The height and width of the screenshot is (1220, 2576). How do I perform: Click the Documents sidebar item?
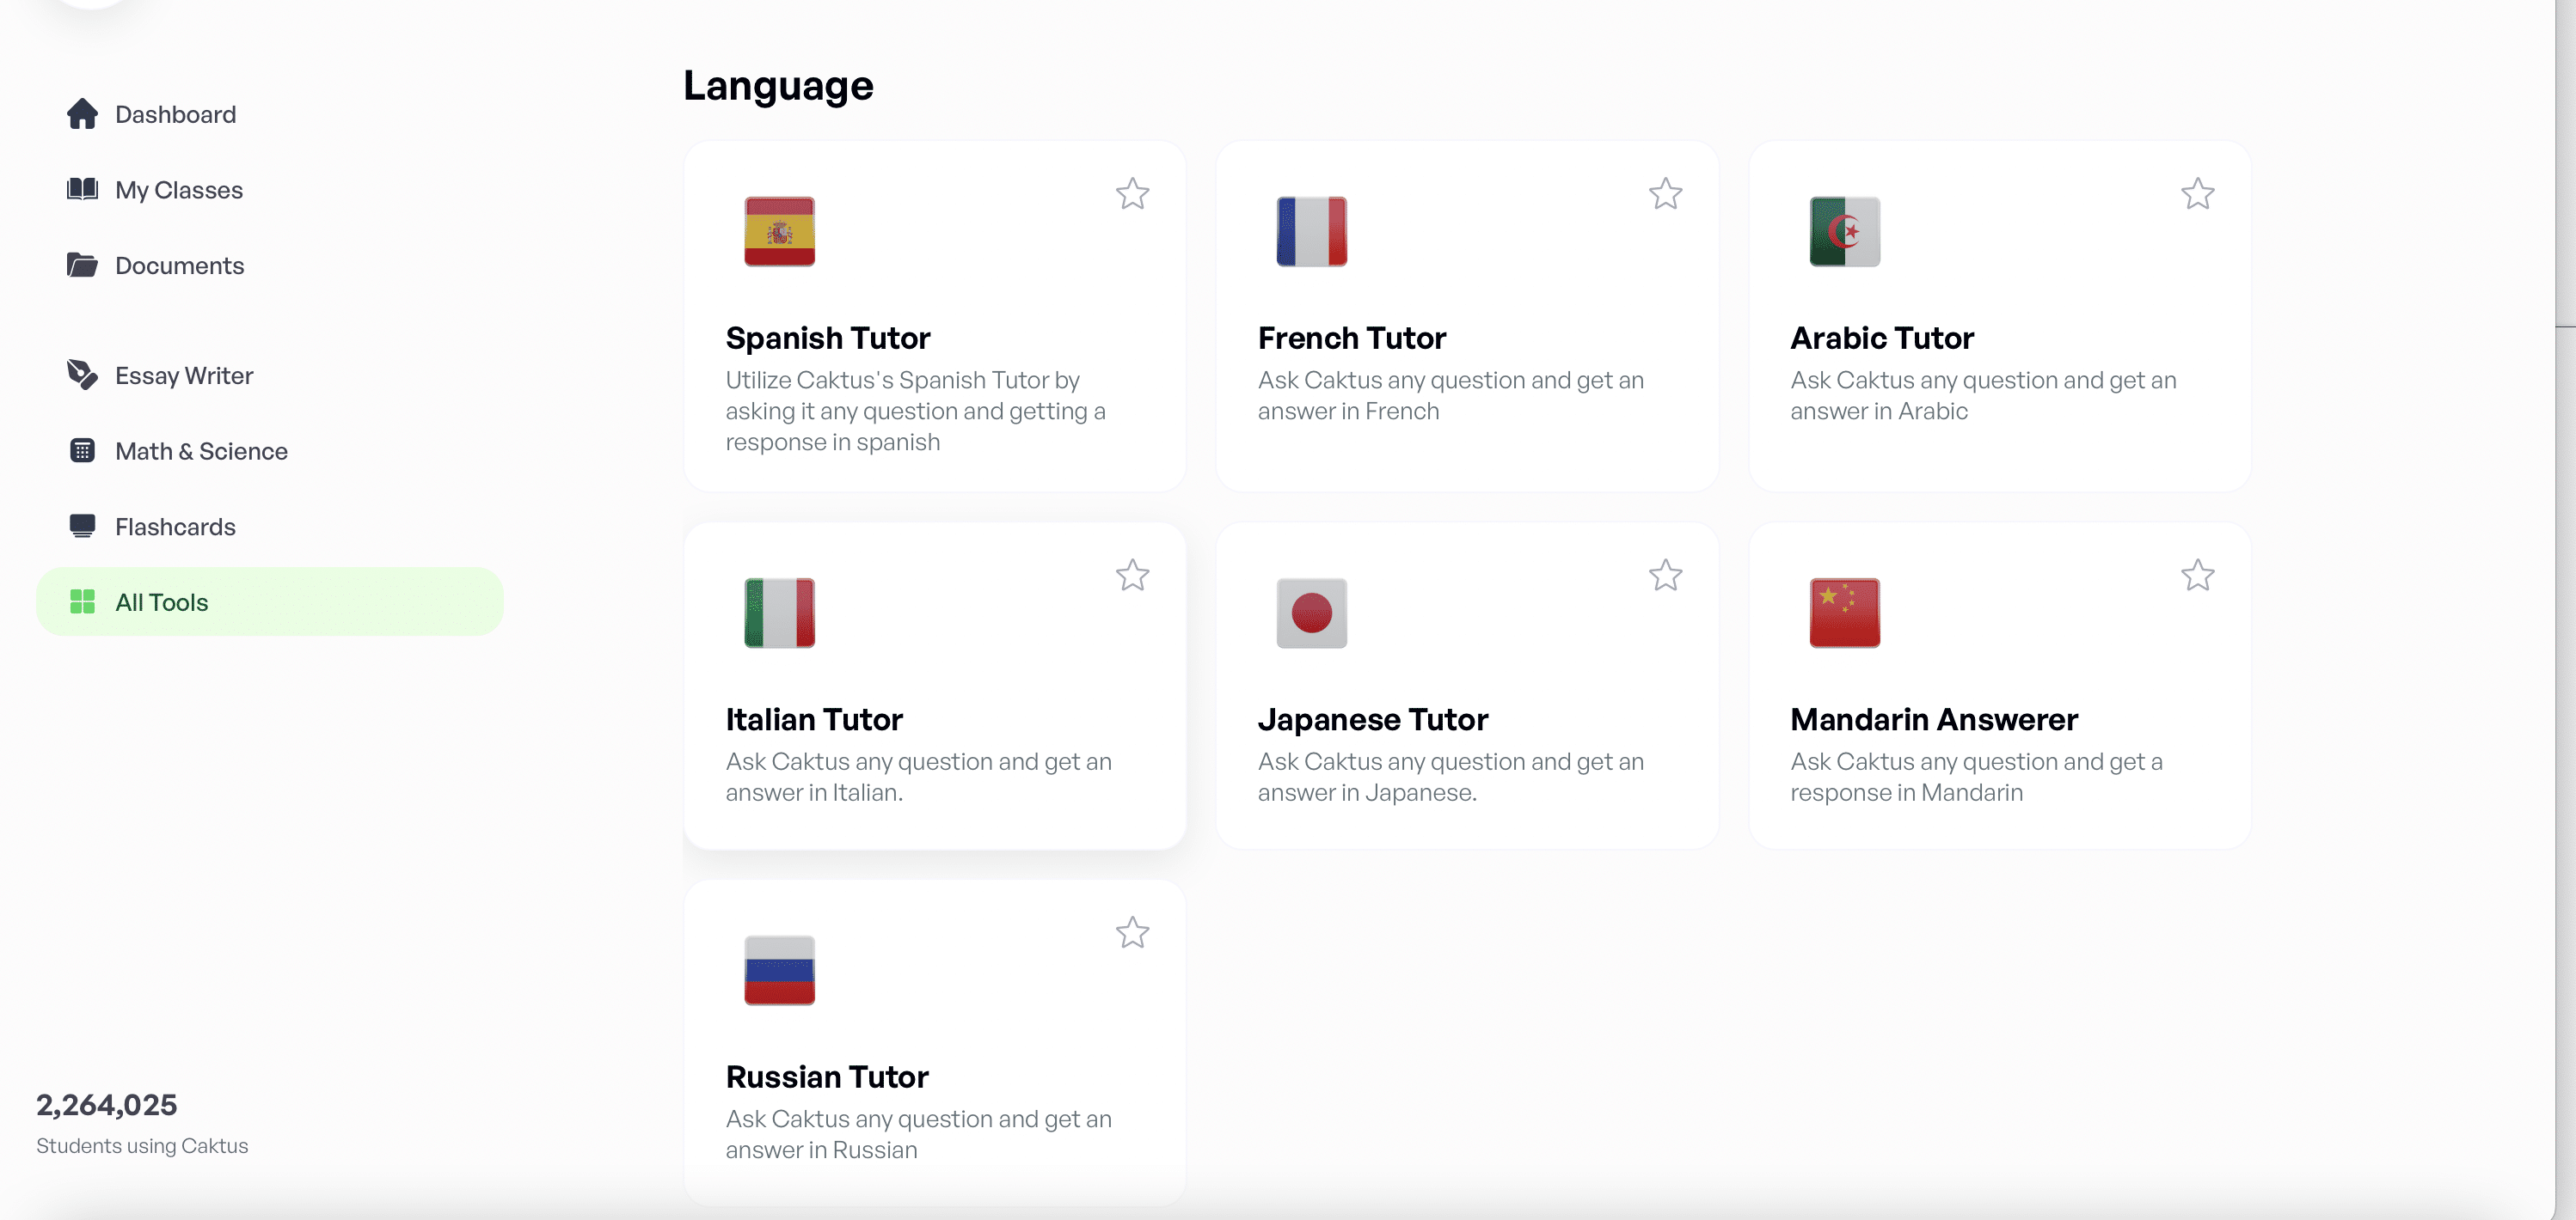click(179, 263)
